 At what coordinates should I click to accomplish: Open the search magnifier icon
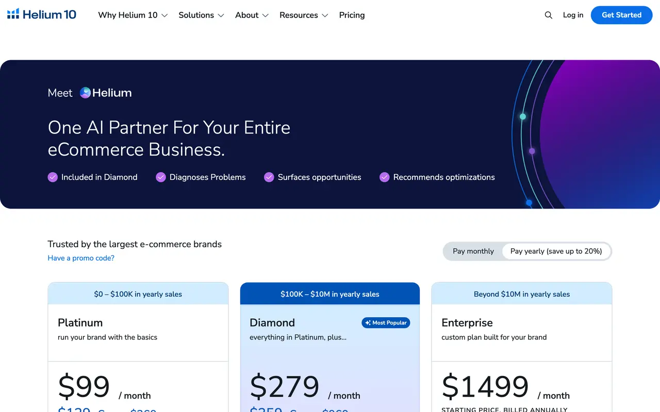point(549,15)
